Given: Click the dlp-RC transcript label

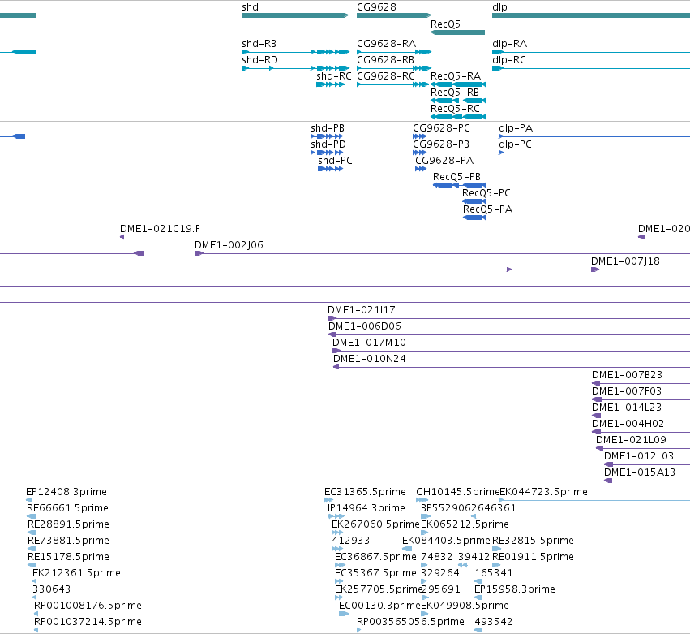Looking at the screenshot, I should point(509,60).
